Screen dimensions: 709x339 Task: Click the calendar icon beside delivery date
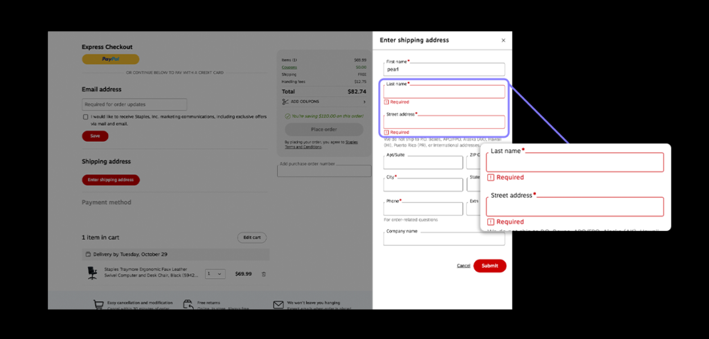tap(88, 254)
